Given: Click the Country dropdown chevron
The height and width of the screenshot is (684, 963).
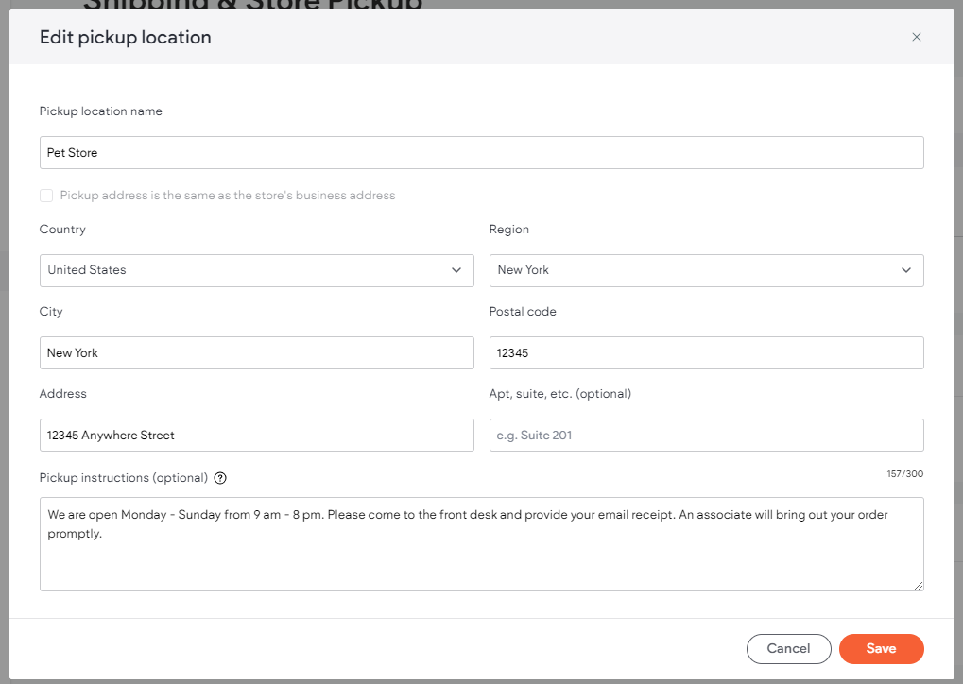Looking at the screenshot, I should pyautogui.click(x=456, y=270).
